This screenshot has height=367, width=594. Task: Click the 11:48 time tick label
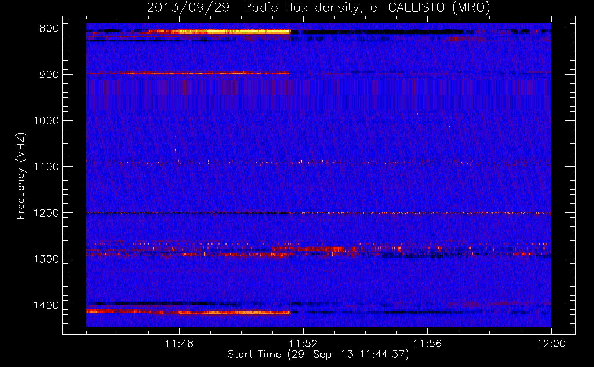179,344
